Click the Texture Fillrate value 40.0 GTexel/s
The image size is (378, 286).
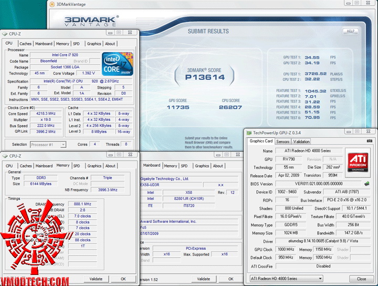point(353,217)
